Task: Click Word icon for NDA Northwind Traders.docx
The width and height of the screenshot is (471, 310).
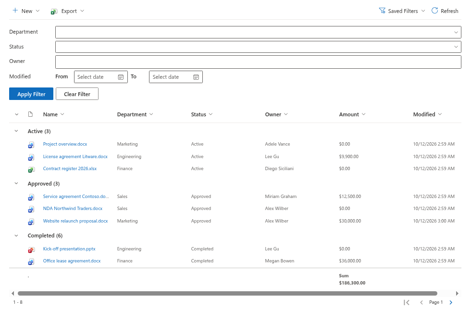Action: [31, 209]
